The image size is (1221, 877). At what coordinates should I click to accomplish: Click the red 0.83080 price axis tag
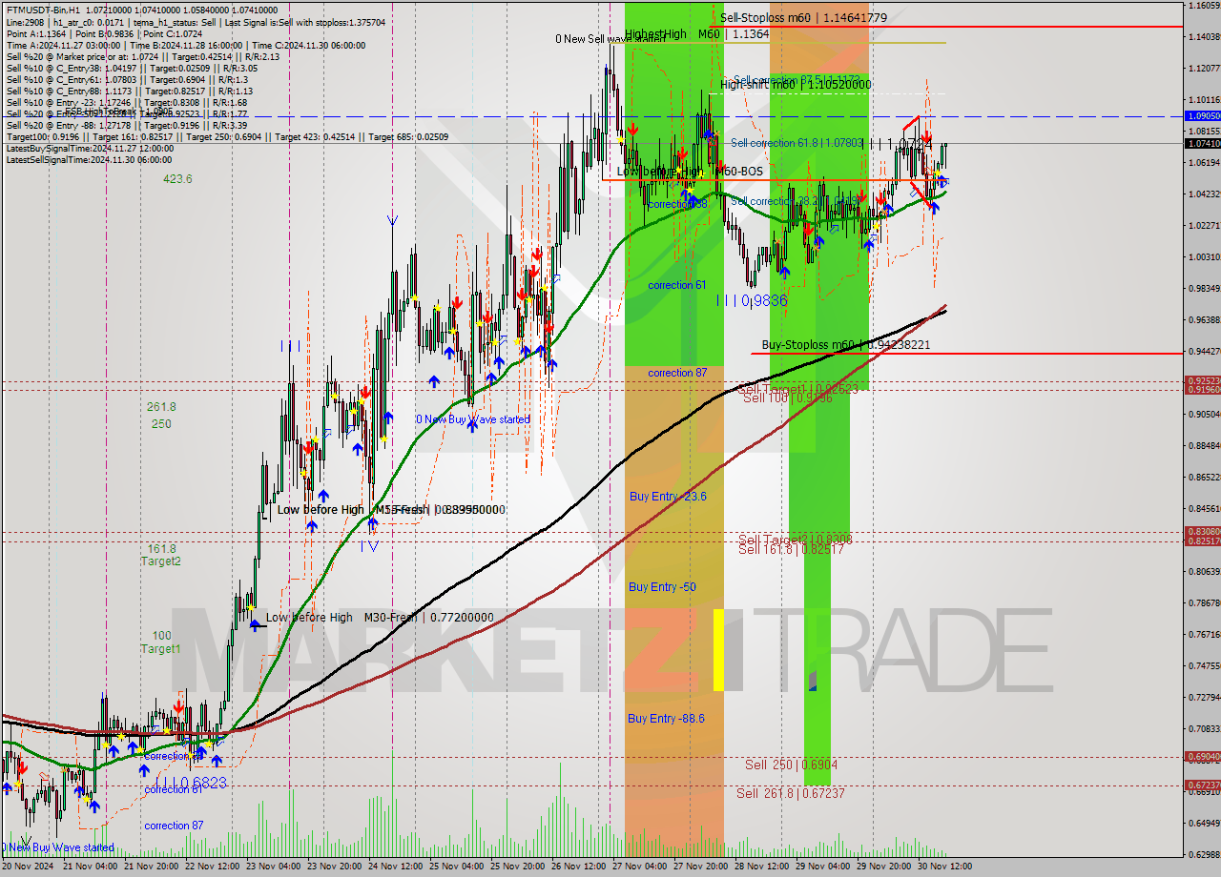click(1202, 531)
